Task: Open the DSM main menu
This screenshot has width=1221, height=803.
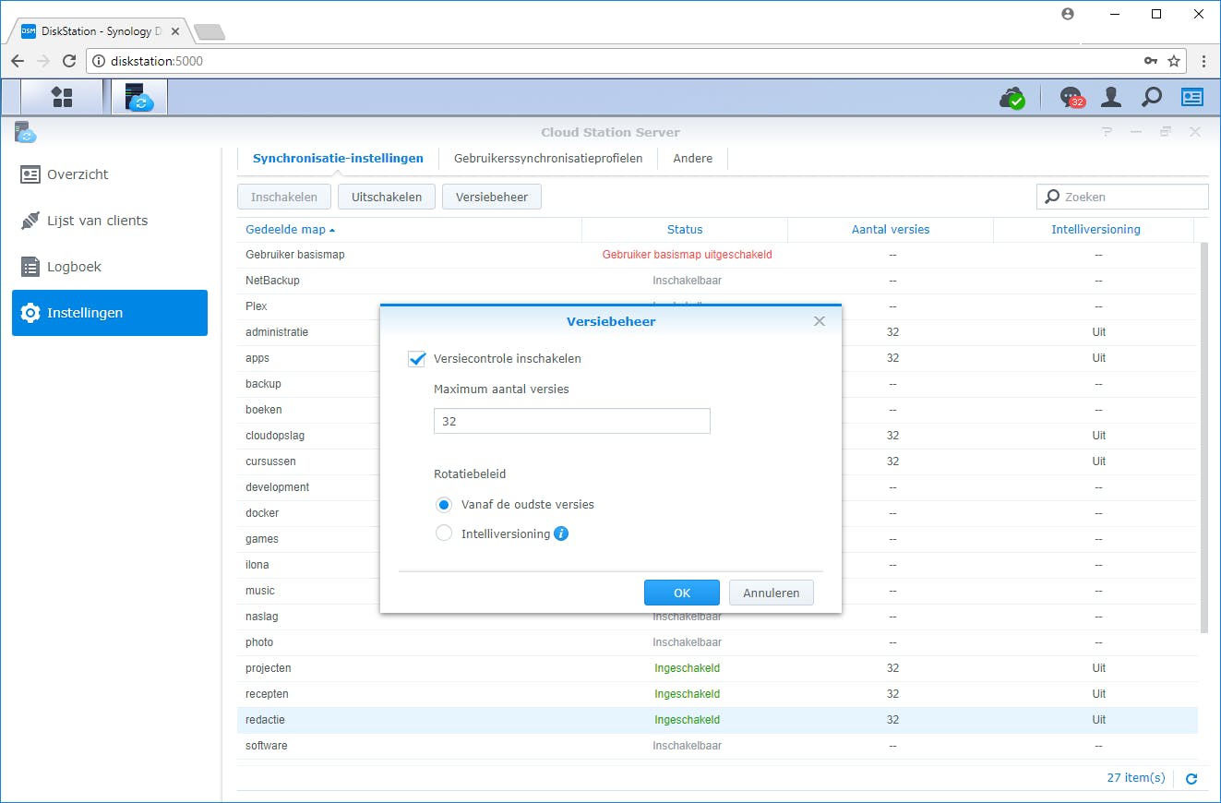Action: [61, 96]
